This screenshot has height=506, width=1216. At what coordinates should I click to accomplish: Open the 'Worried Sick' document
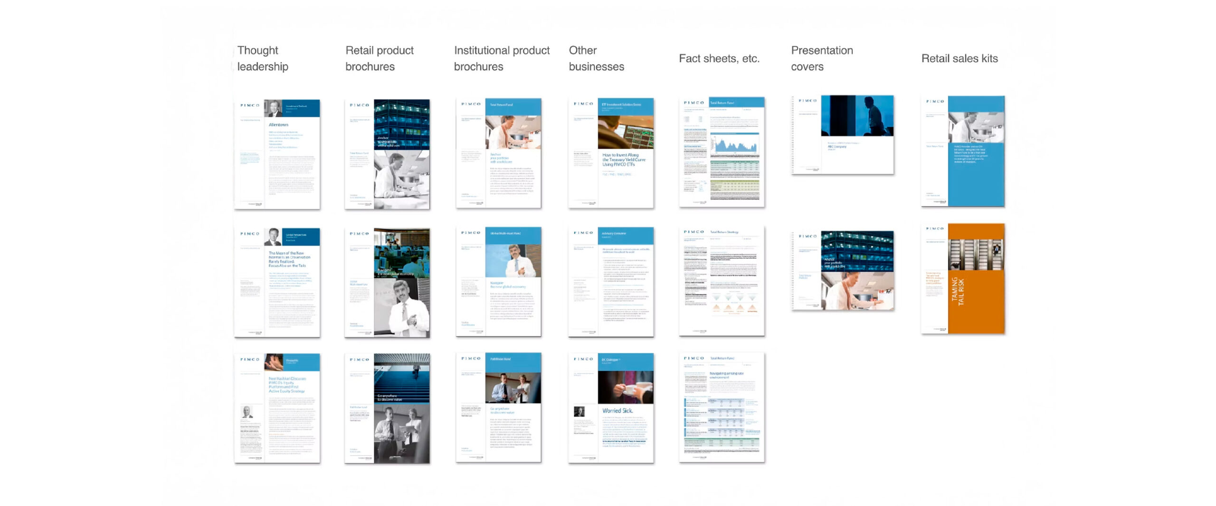(611, 408)
